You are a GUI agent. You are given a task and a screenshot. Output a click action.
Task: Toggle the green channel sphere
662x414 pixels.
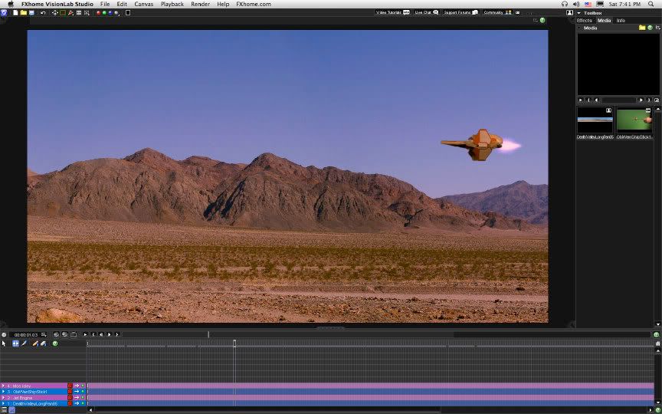tap(104, 13)
